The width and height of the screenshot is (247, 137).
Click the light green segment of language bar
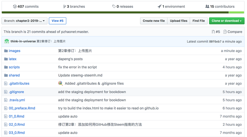tap(236, 13)
